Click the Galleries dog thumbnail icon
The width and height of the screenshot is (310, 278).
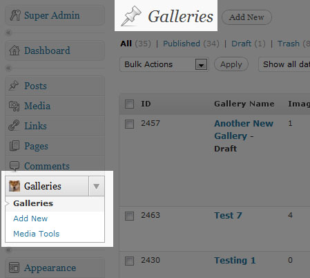[14, 186]
